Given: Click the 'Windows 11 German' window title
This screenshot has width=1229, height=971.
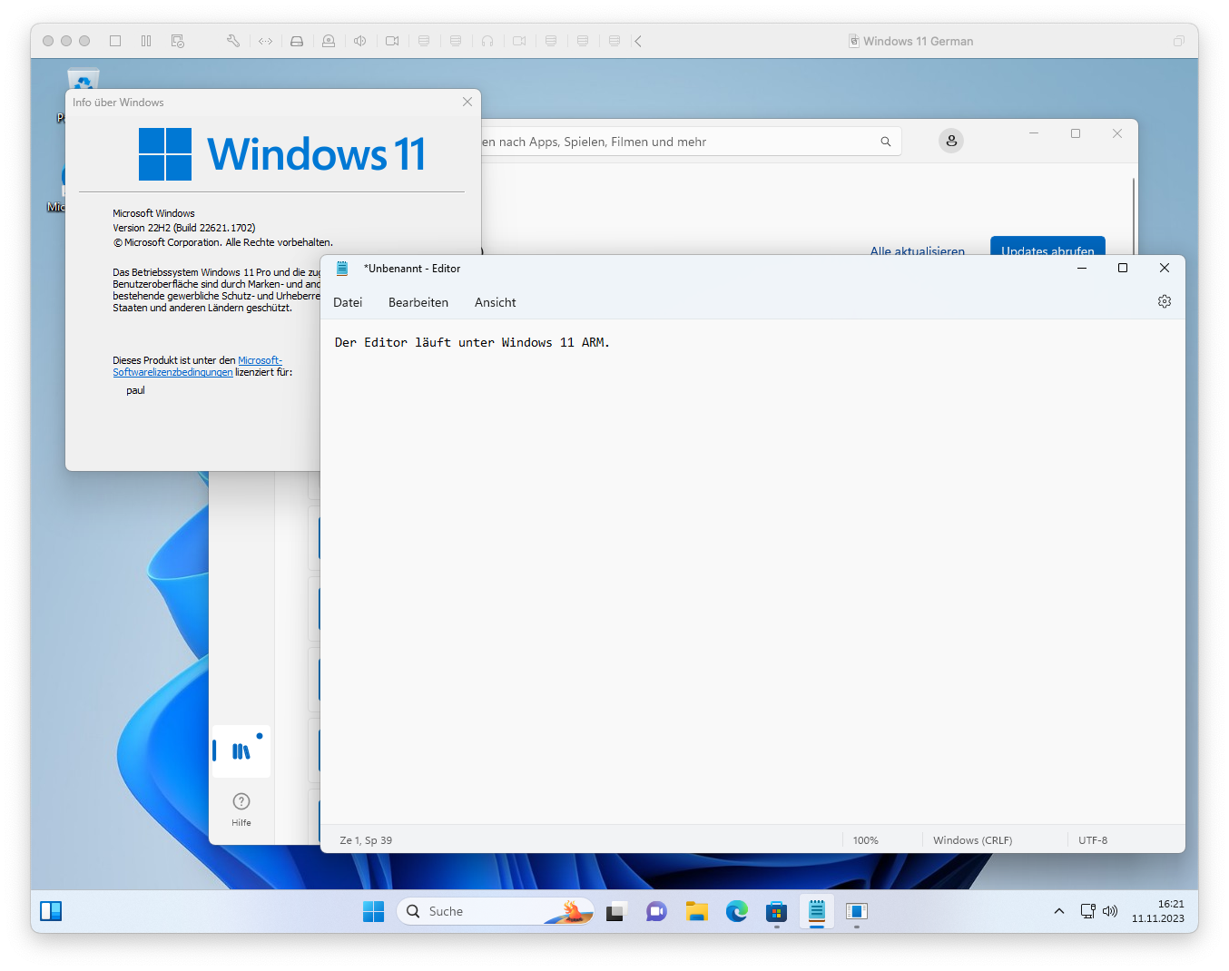Looking at the screenshot, I should [x=919, y=41].
